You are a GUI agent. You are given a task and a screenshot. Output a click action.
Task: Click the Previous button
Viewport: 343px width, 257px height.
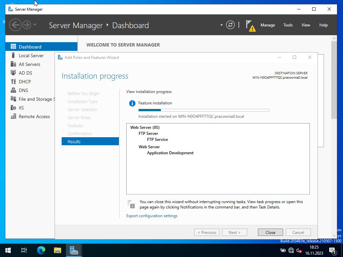pos(207,232)
